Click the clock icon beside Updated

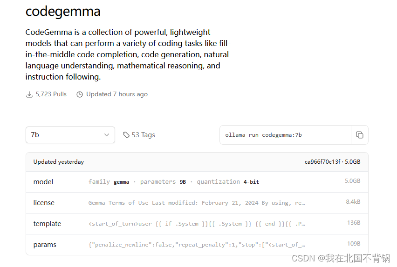(80, 94)
